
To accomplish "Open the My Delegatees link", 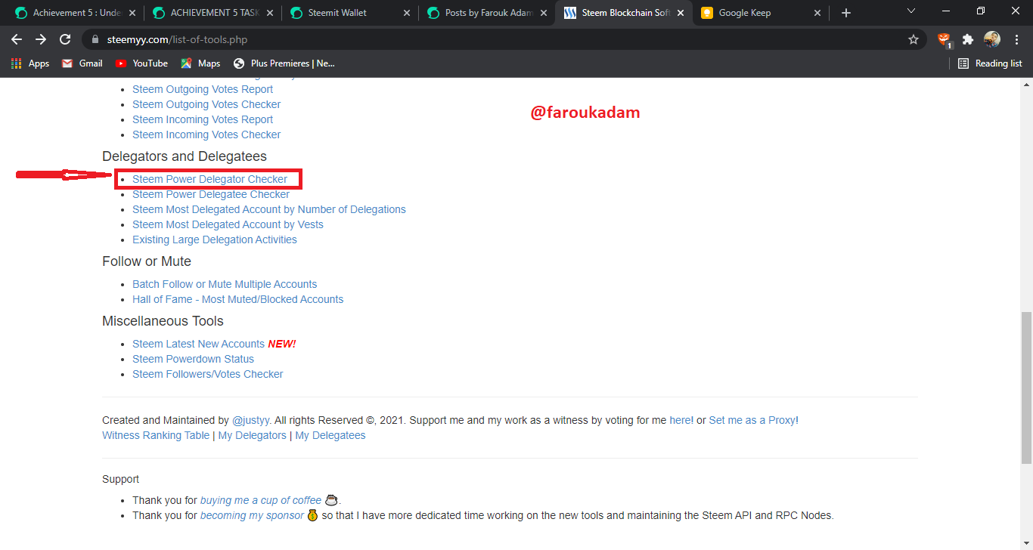I will pyautogui.click(x=330, y=435).
